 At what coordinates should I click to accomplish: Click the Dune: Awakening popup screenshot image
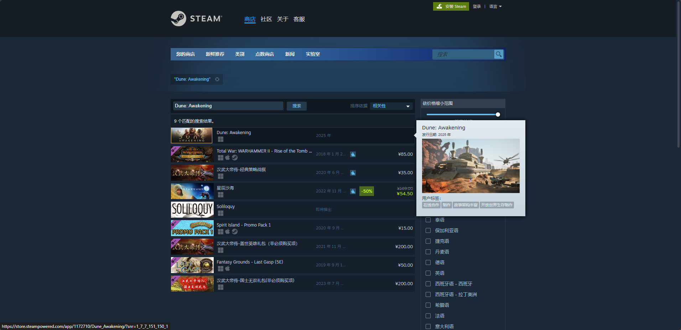click(x=471, y=166)
